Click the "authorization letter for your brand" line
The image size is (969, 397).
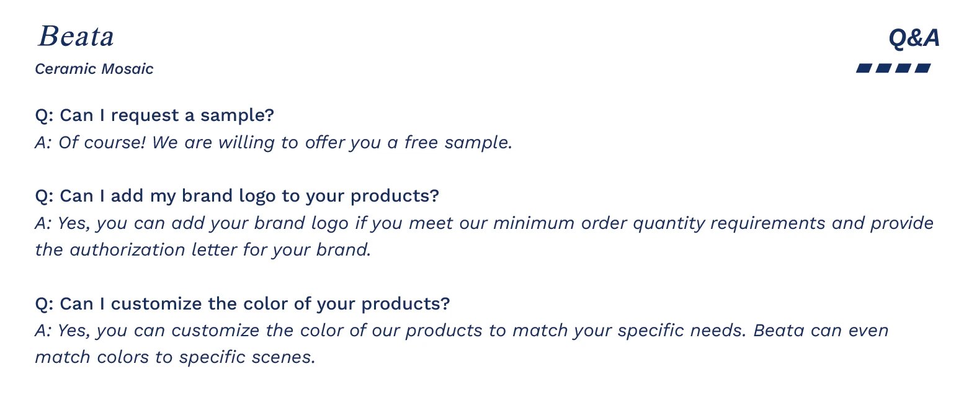tap(203, 250)
